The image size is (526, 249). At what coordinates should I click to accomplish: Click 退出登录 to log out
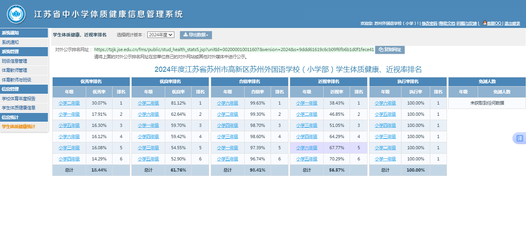pyautogui.click(x=512, y=24)
